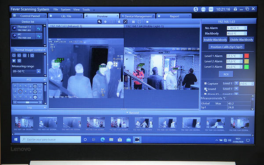The height and width of the screenshot is (165, 264).
Task: Open the Measuring range dropdown
Action: (39, 72)
